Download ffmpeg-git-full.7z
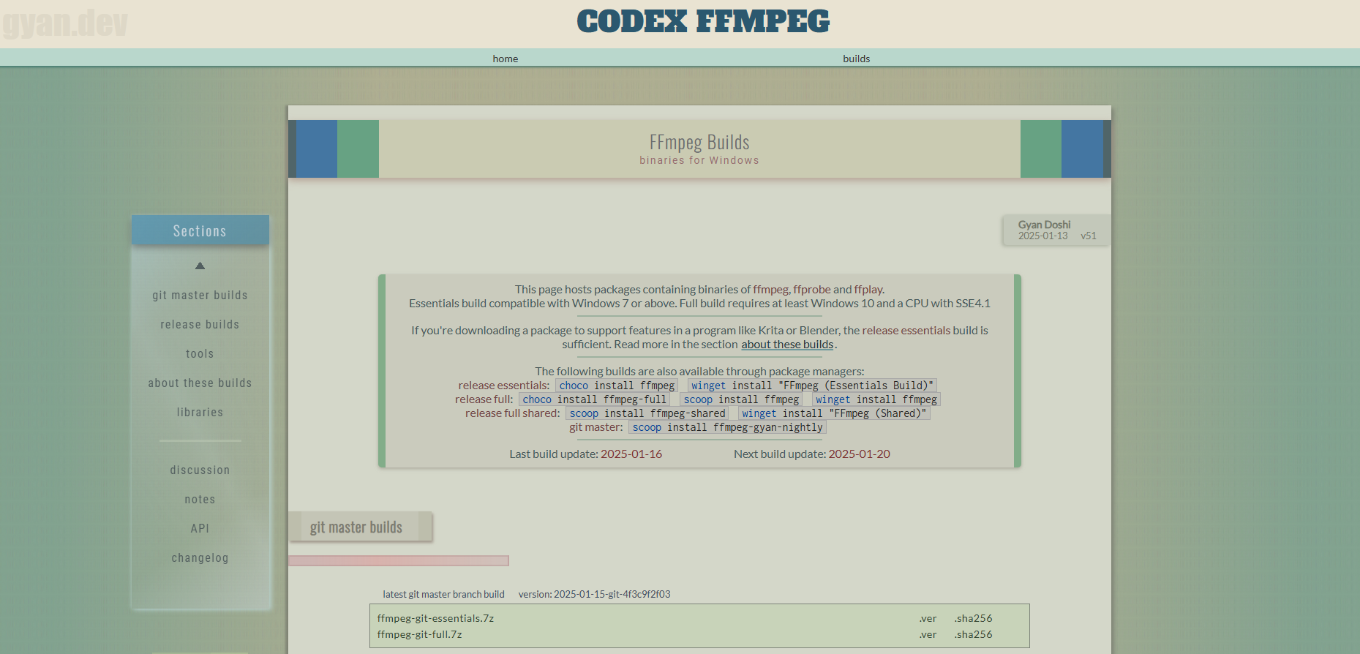Viewport: 1360px width, 654px height. point(419,634)
